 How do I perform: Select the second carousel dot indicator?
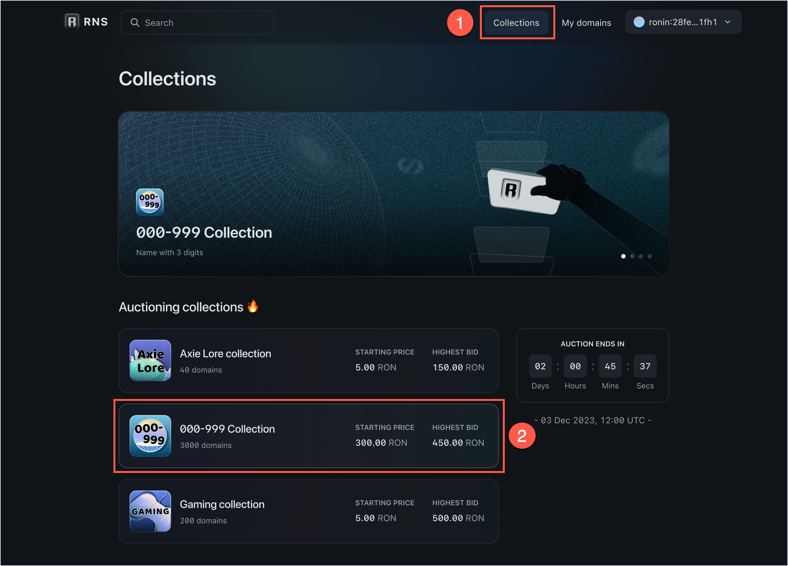(x=632, y=256)
